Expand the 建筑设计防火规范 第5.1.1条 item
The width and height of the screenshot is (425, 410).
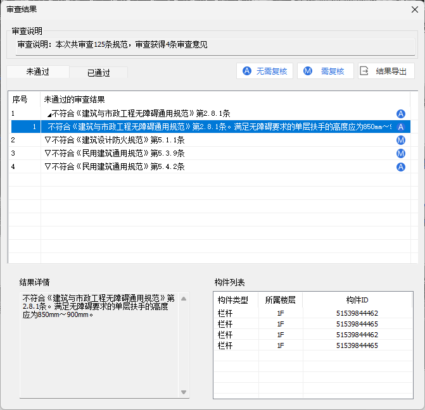pos(48,140)
